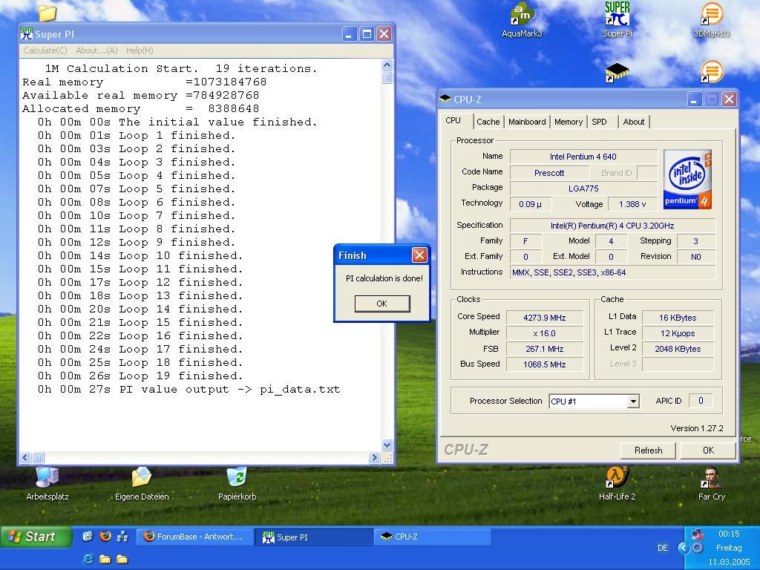Minimize the CPU-Z window
The image size is (760, 570).
pos(694,99)
